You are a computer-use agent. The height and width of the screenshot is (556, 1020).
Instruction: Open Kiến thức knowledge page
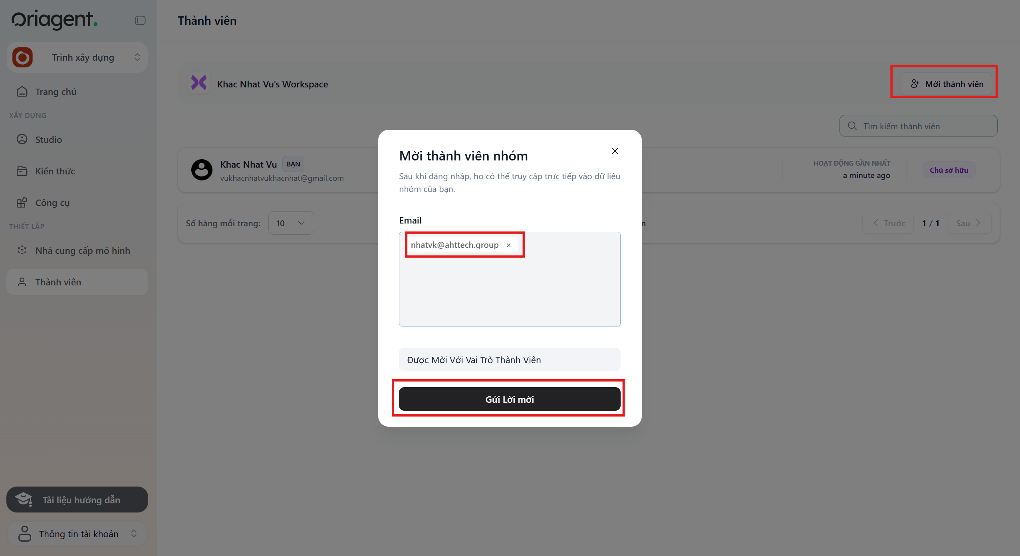pyautogui.click(x=55, y=171)
